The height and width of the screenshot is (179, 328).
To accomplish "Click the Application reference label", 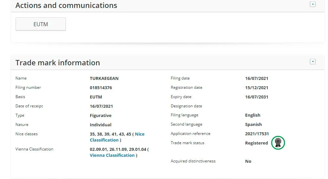I will (x=191, y=134).
